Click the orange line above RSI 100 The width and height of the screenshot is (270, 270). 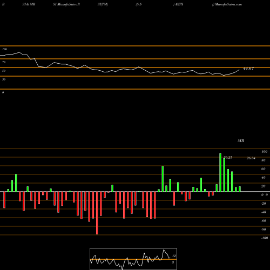coord(135,46)
